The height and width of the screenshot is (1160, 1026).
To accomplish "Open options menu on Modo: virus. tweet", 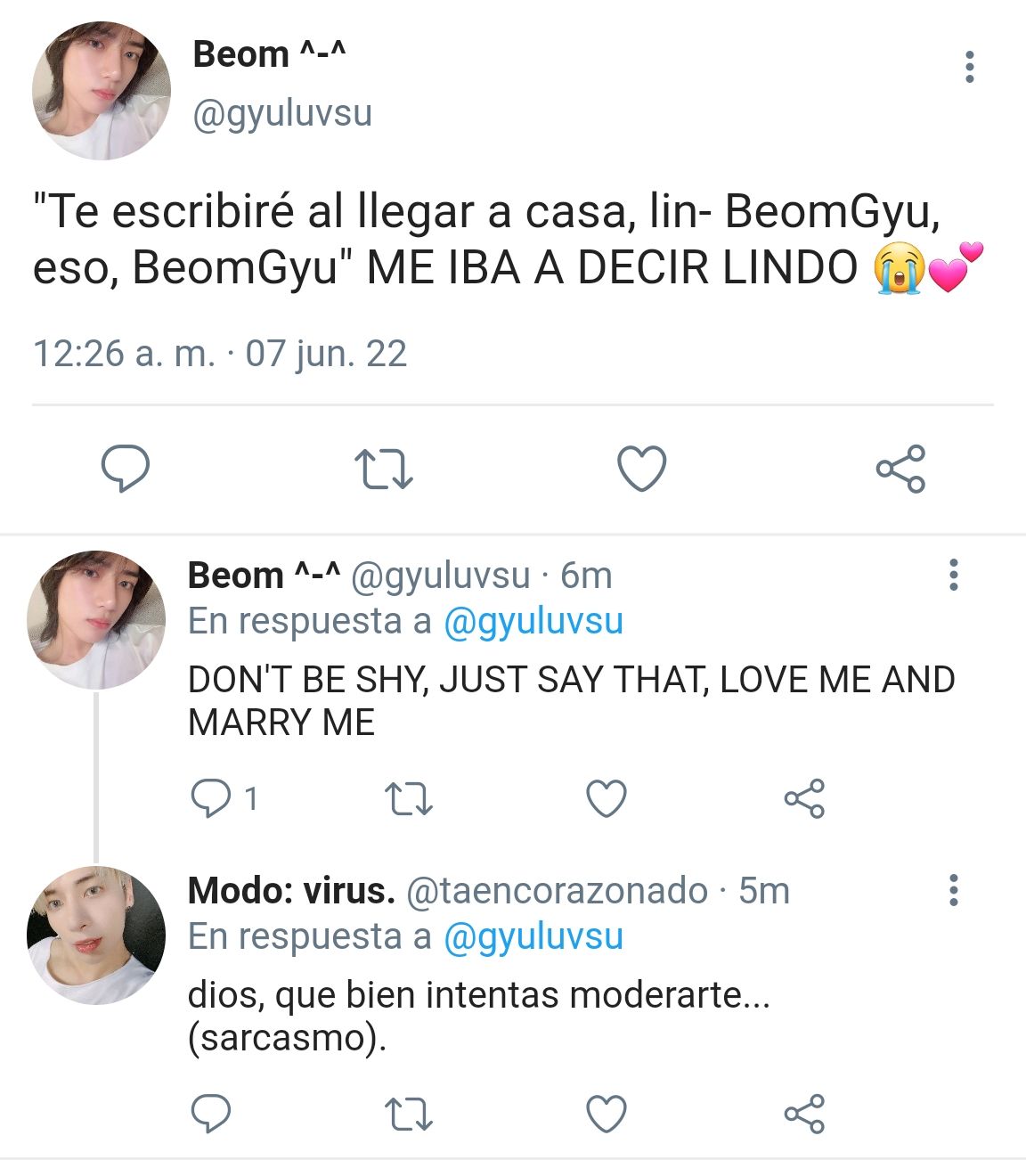I will (x=953, y=889).
